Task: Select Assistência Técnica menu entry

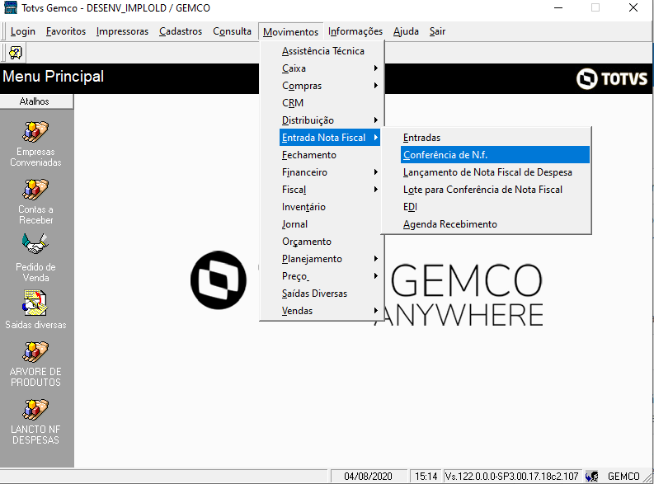Action: (x=330, y=51)
